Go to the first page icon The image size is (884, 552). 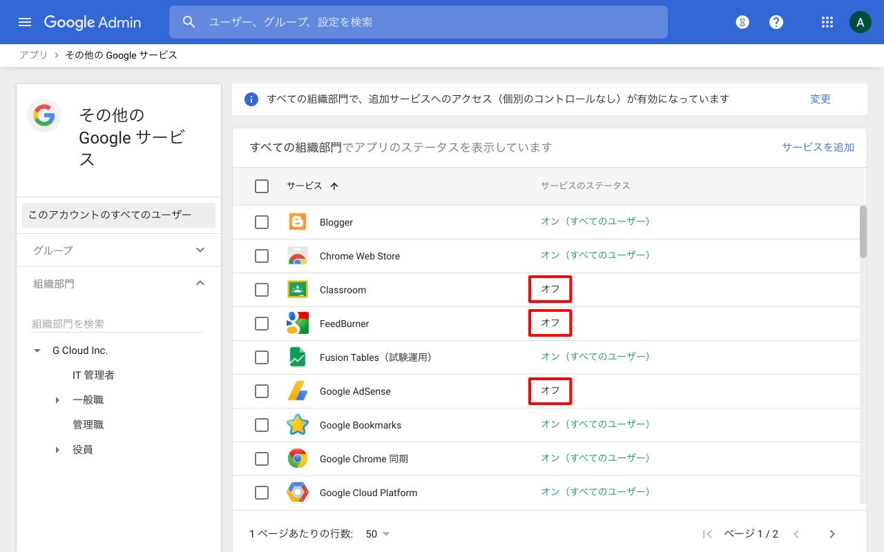(x=707, y=534)
